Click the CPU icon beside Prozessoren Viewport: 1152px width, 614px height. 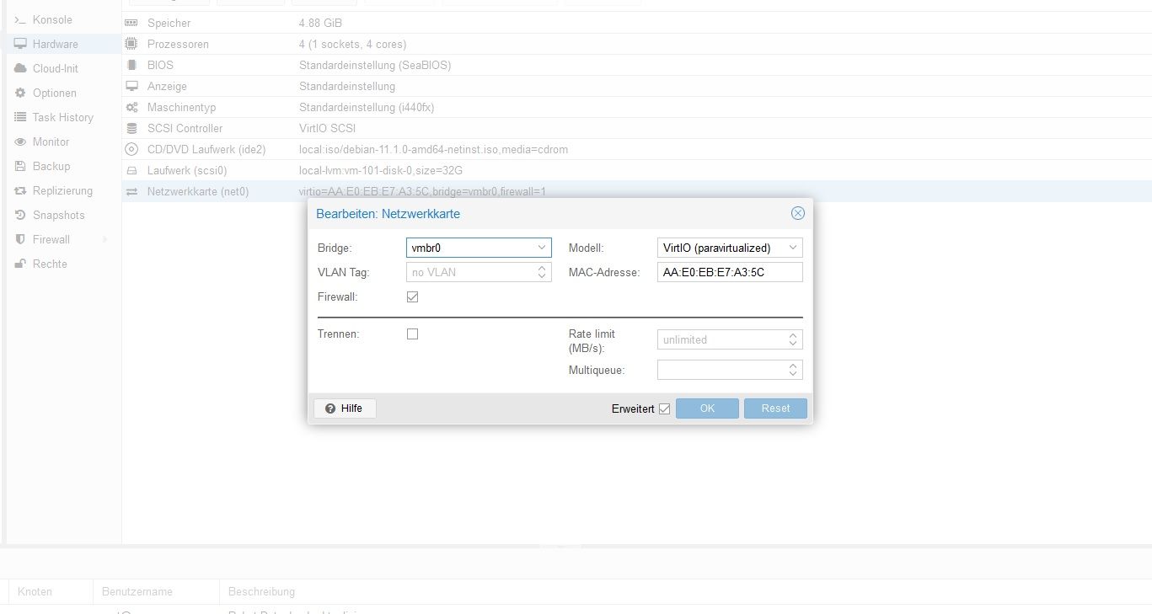pos(131,44)
